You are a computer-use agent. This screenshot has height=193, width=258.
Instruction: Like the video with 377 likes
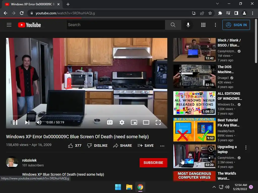click(75, 146)
